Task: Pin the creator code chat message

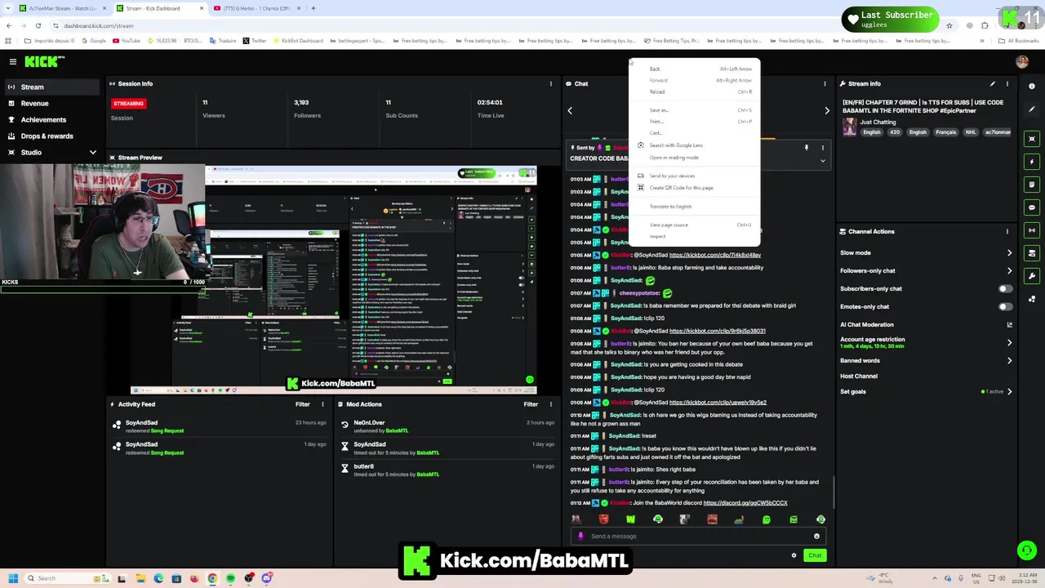Action: pos(806,148)
